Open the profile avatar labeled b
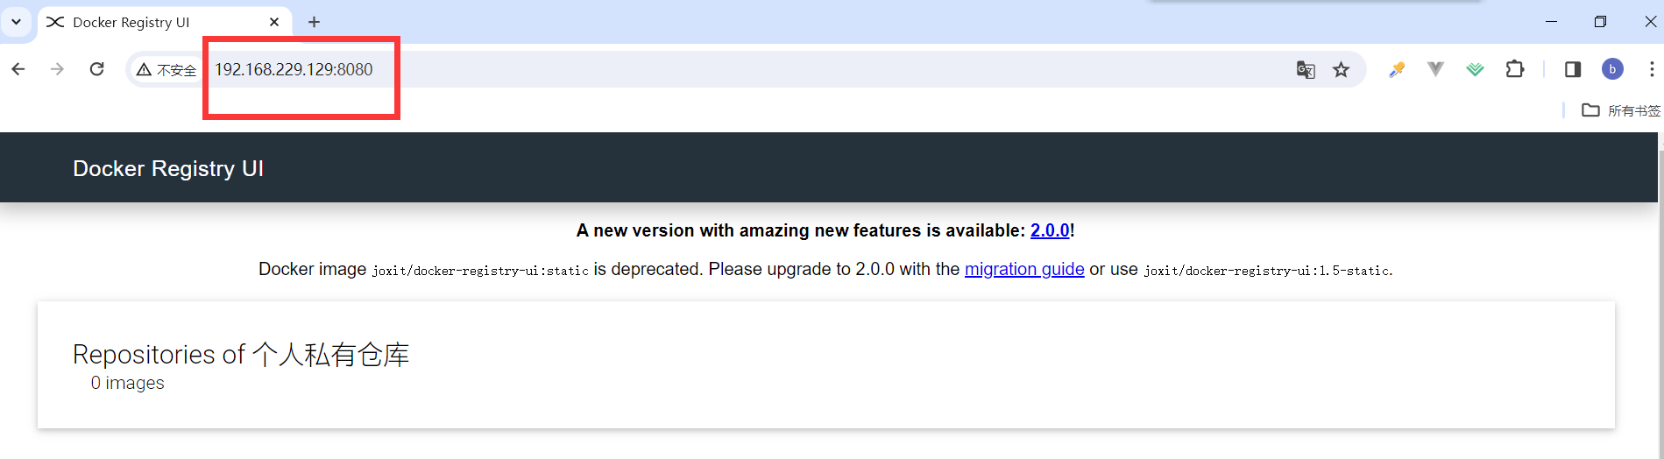 [x=1612, y=69]
